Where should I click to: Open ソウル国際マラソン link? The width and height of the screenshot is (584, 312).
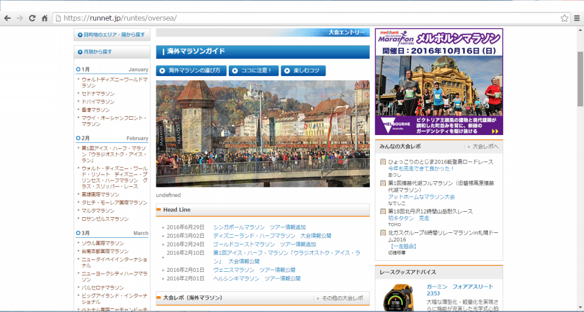click(x=103, y=243)
